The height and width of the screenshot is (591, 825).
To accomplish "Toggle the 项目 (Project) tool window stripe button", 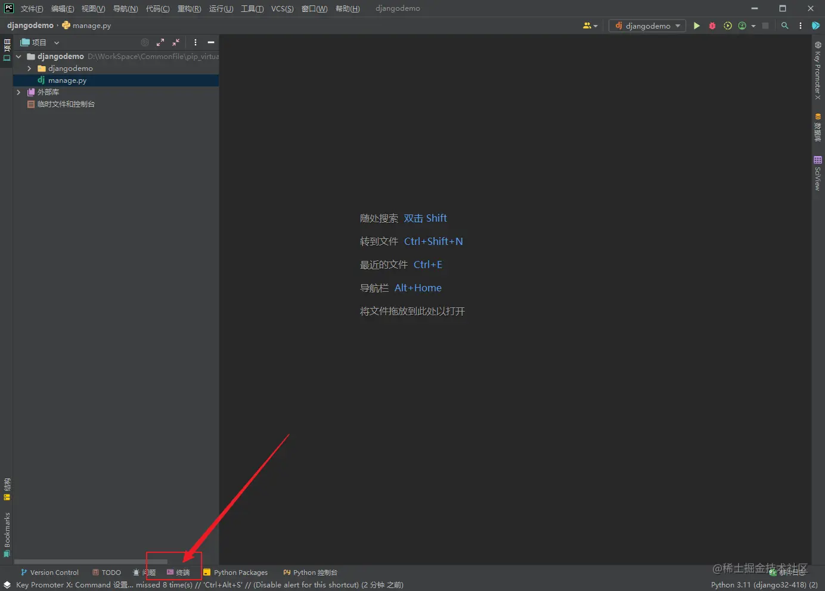I will [x=7, y=49].
